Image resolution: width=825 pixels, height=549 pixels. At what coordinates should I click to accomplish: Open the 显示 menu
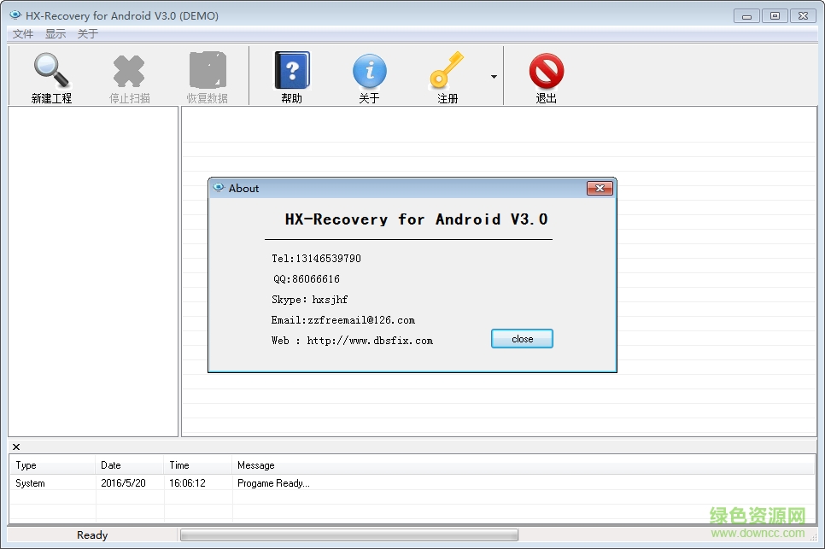pyautogui.click(x=56, y=34)
